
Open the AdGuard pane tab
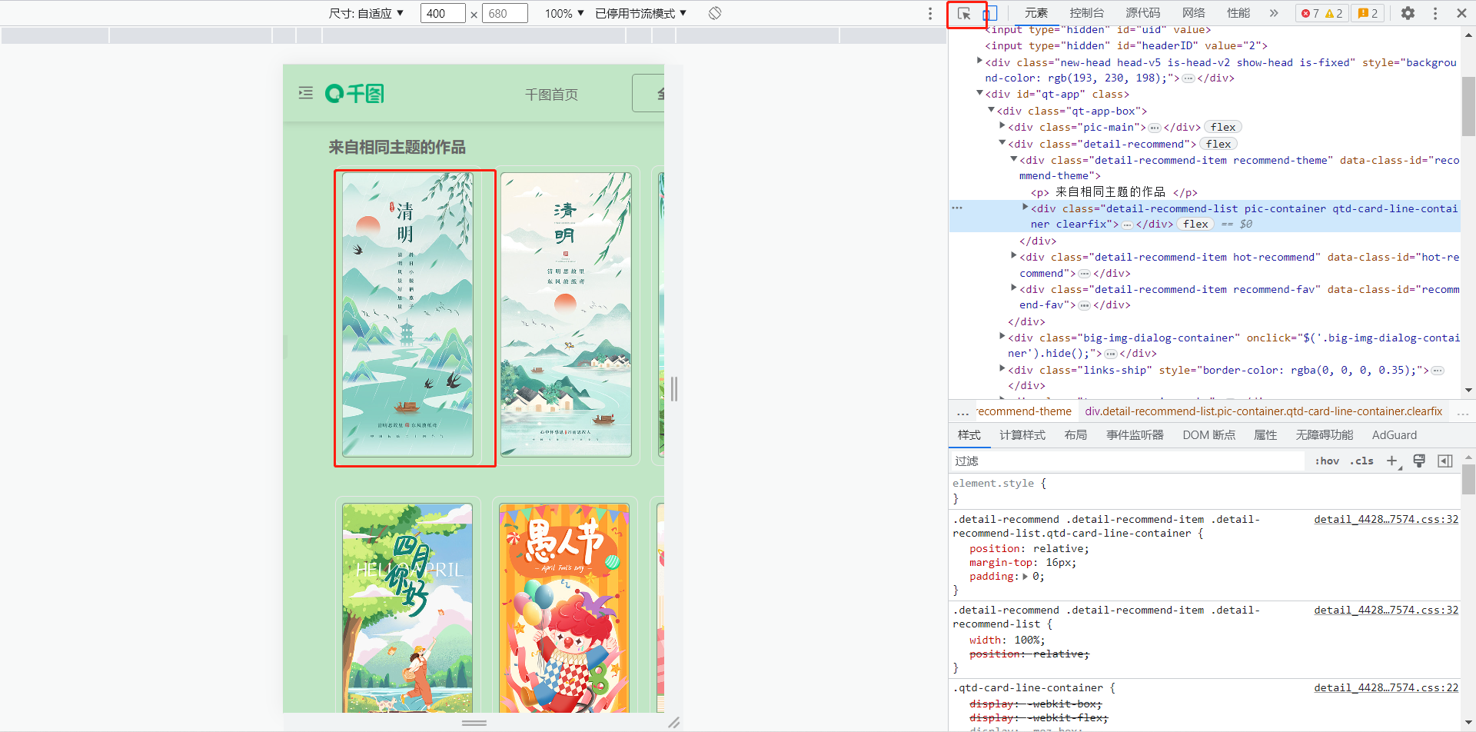(x=1395, y=435)
